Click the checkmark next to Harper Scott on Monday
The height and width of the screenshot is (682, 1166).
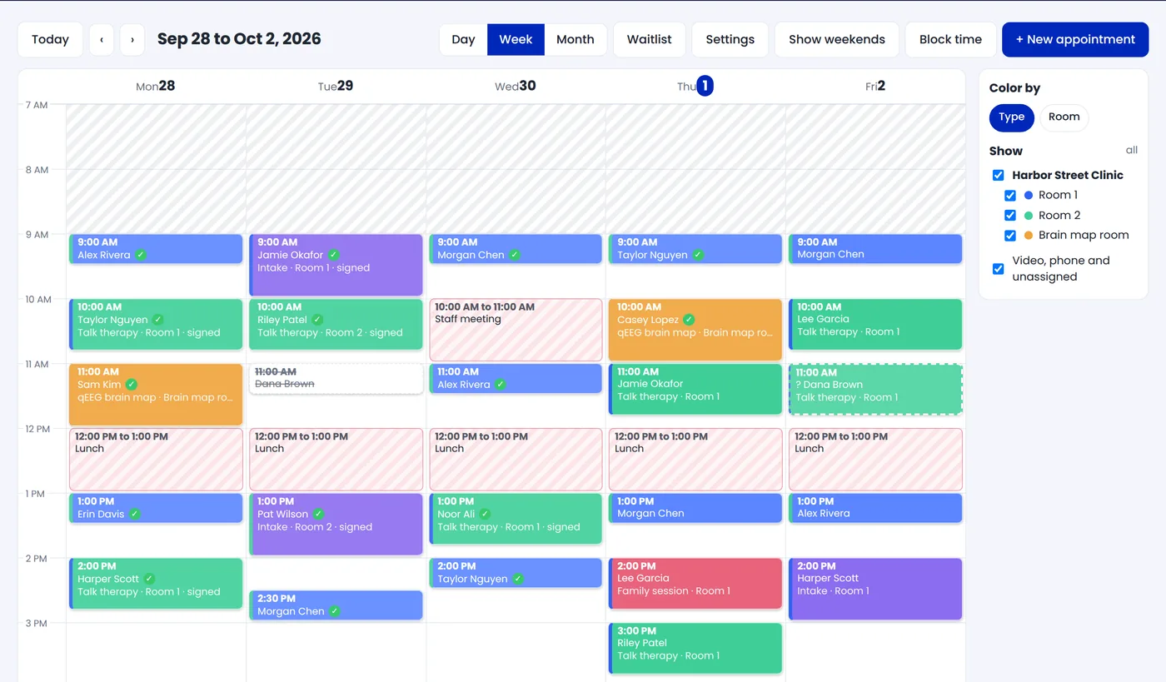pos(149,579)
